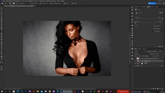This screenshot has width=165, height=93.
Task: Open Layers panel flyout menu
Action: 164,49
